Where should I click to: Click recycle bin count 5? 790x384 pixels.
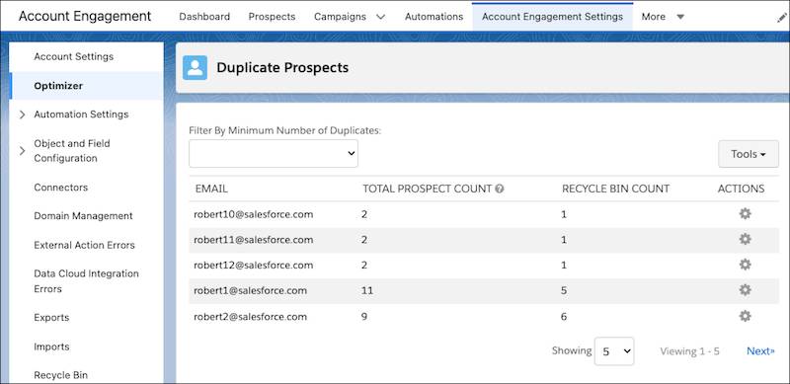coord(564,291)
